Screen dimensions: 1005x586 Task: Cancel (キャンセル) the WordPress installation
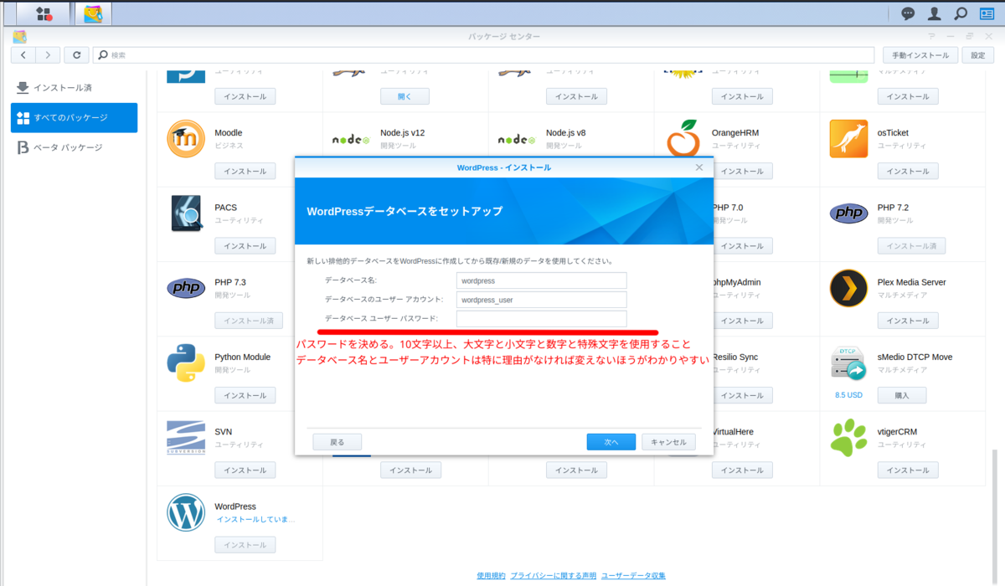[x=668, y=442]
